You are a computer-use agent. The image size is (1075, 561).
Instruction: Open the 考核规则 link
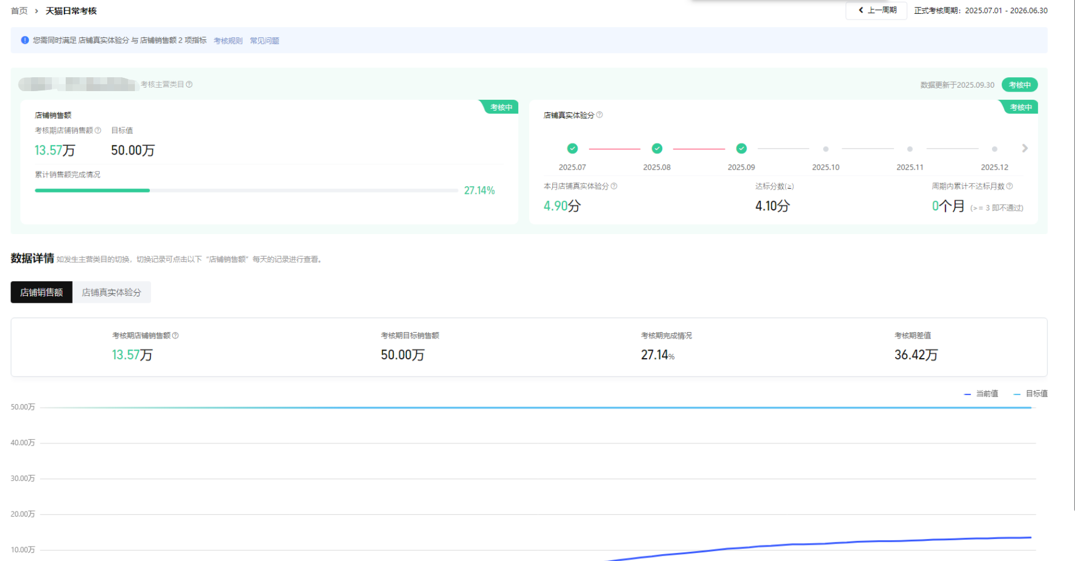pyautogui.click(x=228, y=41)
